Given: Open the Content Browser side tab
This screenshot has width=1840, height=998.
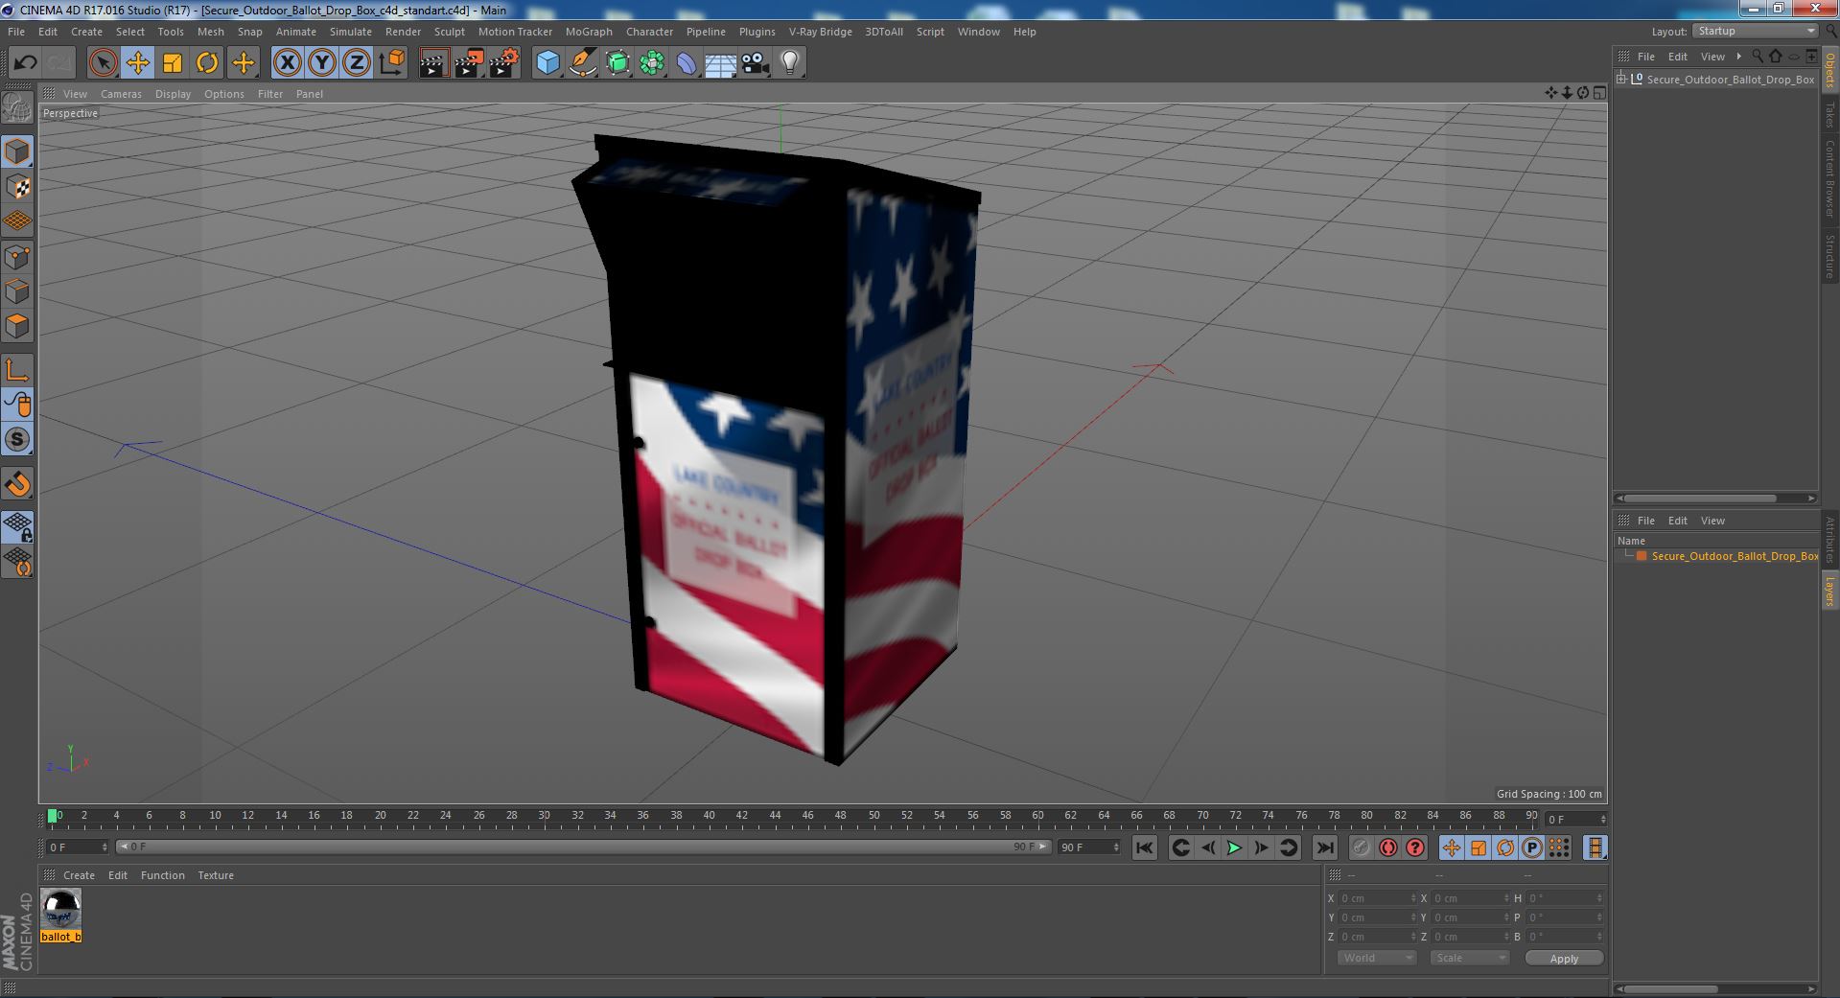Looking at the screenshot, I should 1829,178.
